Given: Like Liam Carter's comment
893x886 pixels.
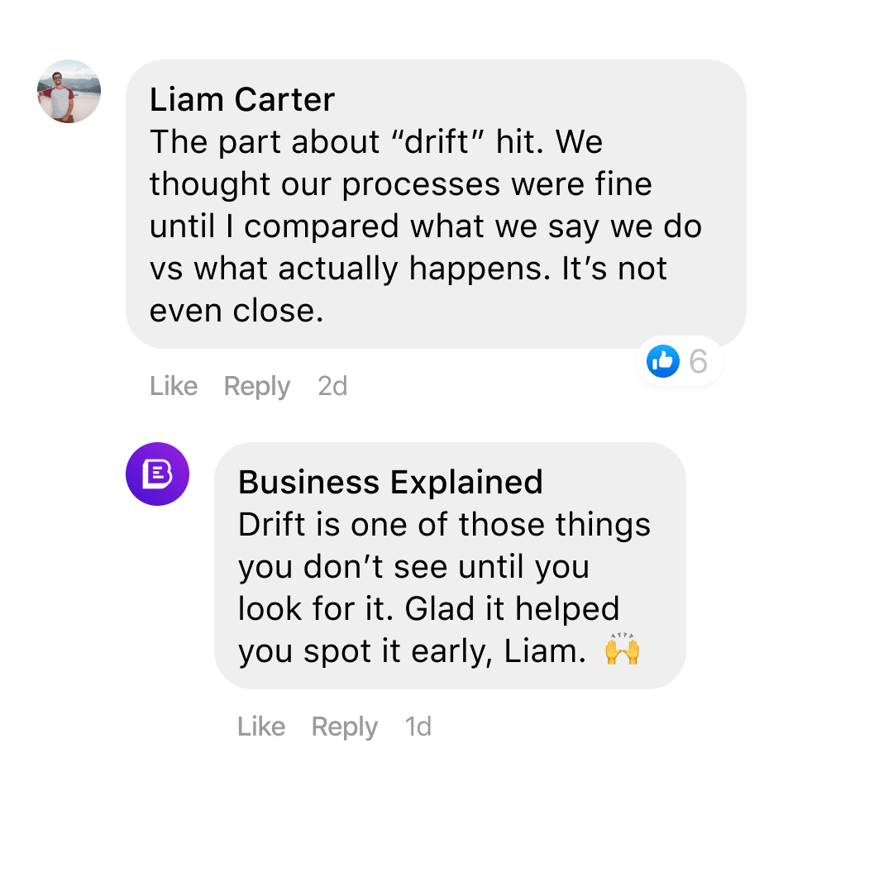Looking at the screenshot, I should point(174,386).
